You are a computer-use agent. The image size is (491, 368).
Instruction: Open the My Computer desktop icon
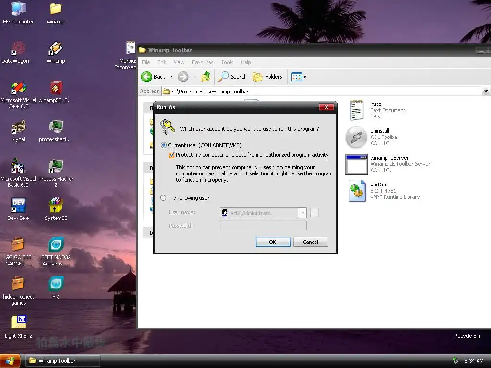point(18,13)
